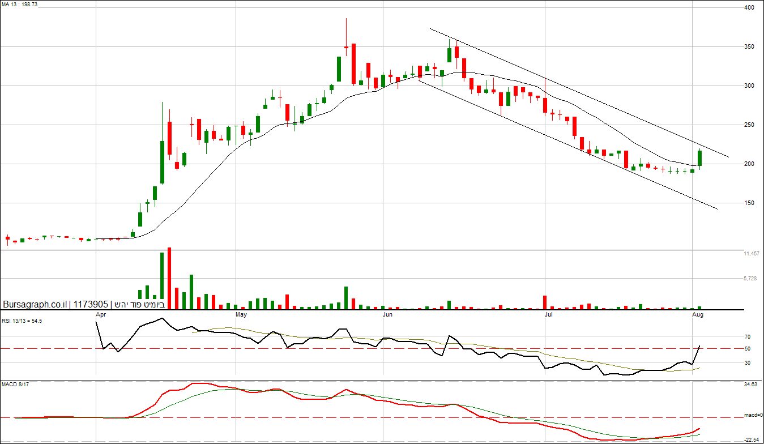Click the 150 price axis label
This screenshot has height=444, width=764.
point(751,203)
